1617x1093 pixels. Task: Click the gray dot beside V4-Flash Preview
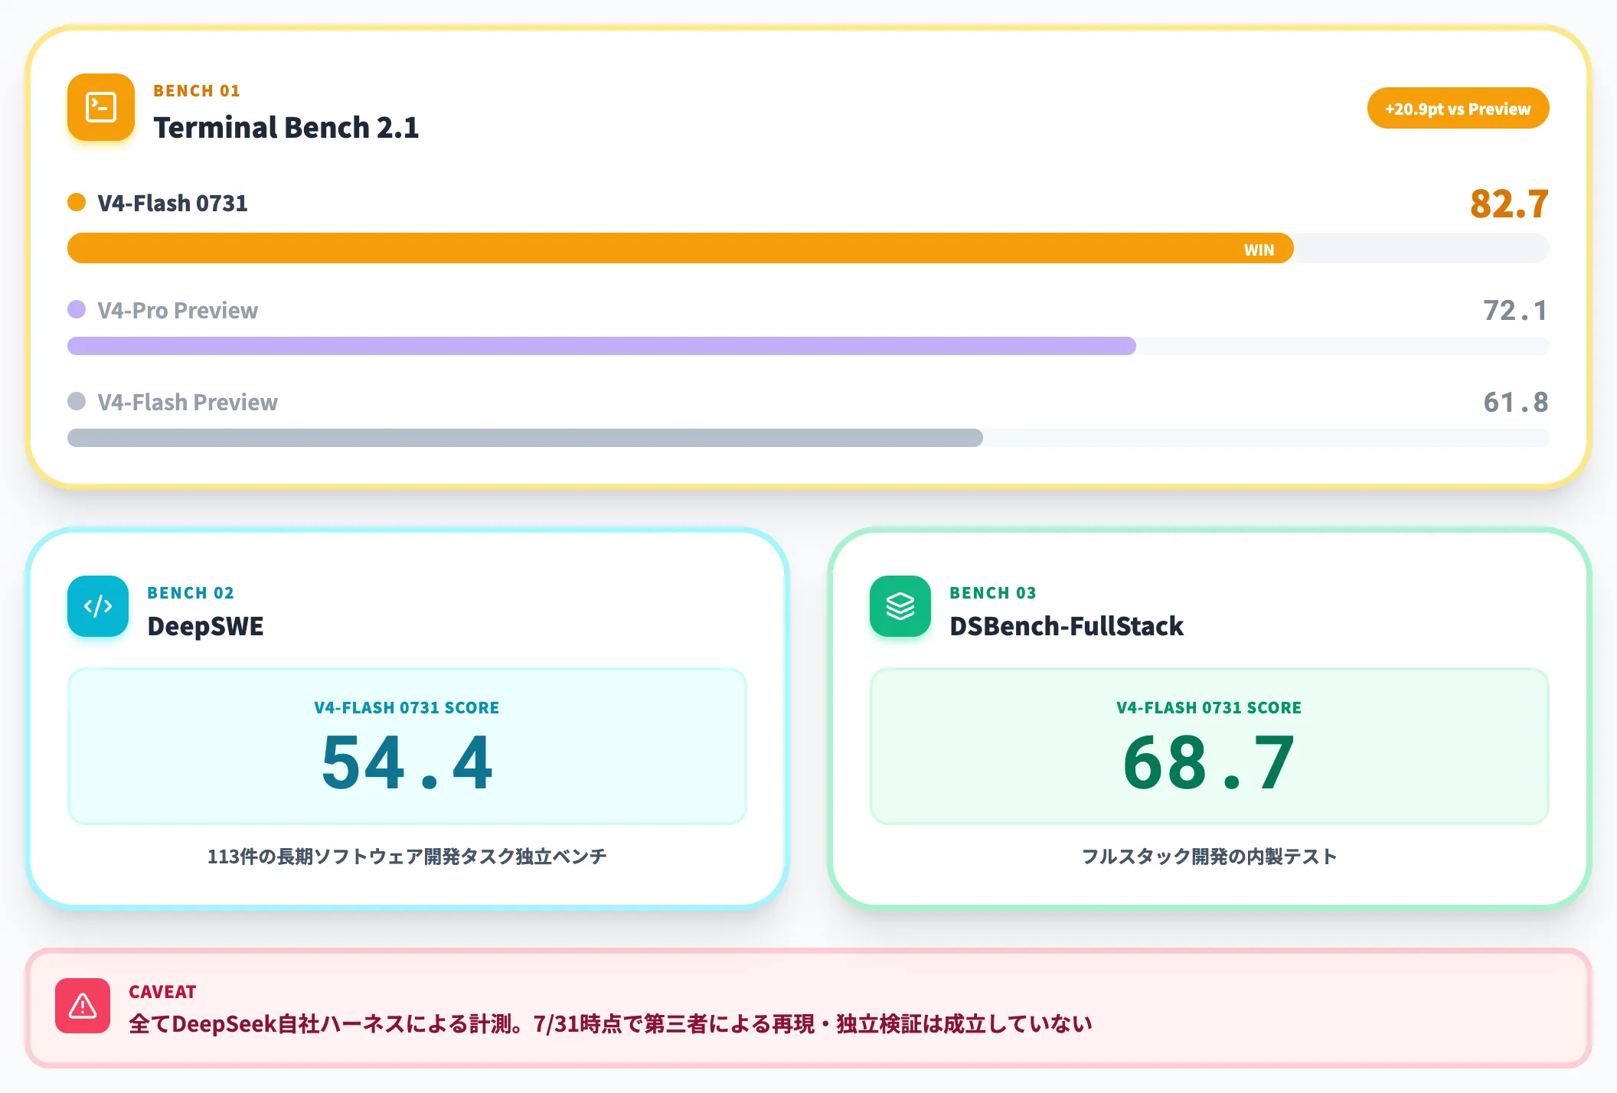coord(77,401)
